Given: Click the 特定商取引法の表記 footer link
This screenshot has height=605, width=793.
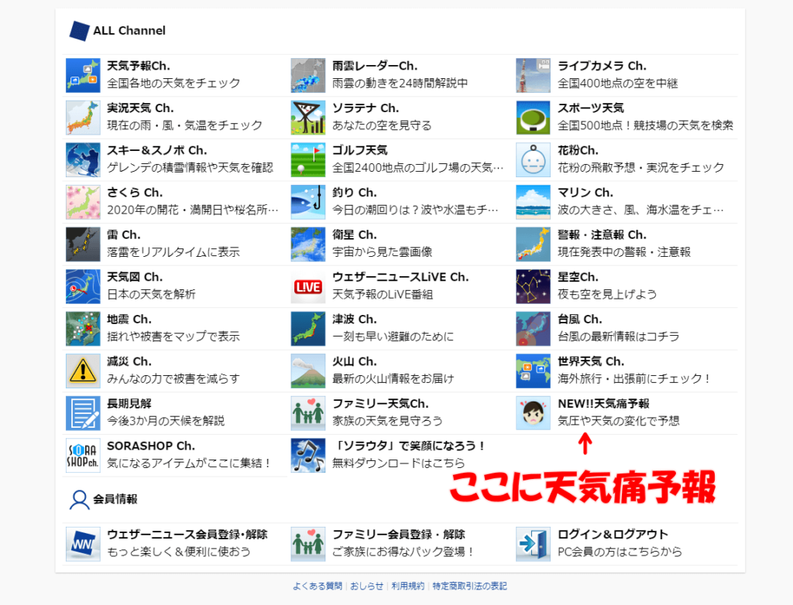Looking at the screenshot, I should (469, 586).
